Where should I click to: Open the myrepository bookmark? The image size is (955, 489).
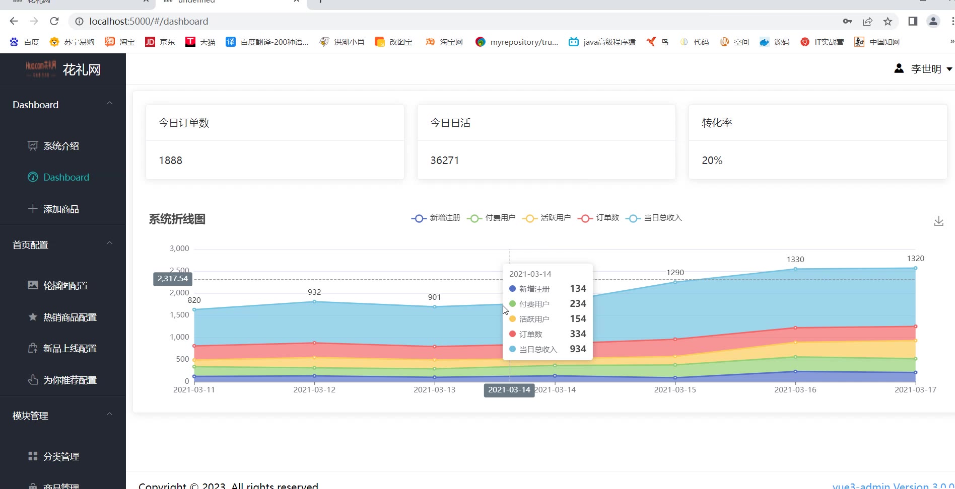pos(517,42)
